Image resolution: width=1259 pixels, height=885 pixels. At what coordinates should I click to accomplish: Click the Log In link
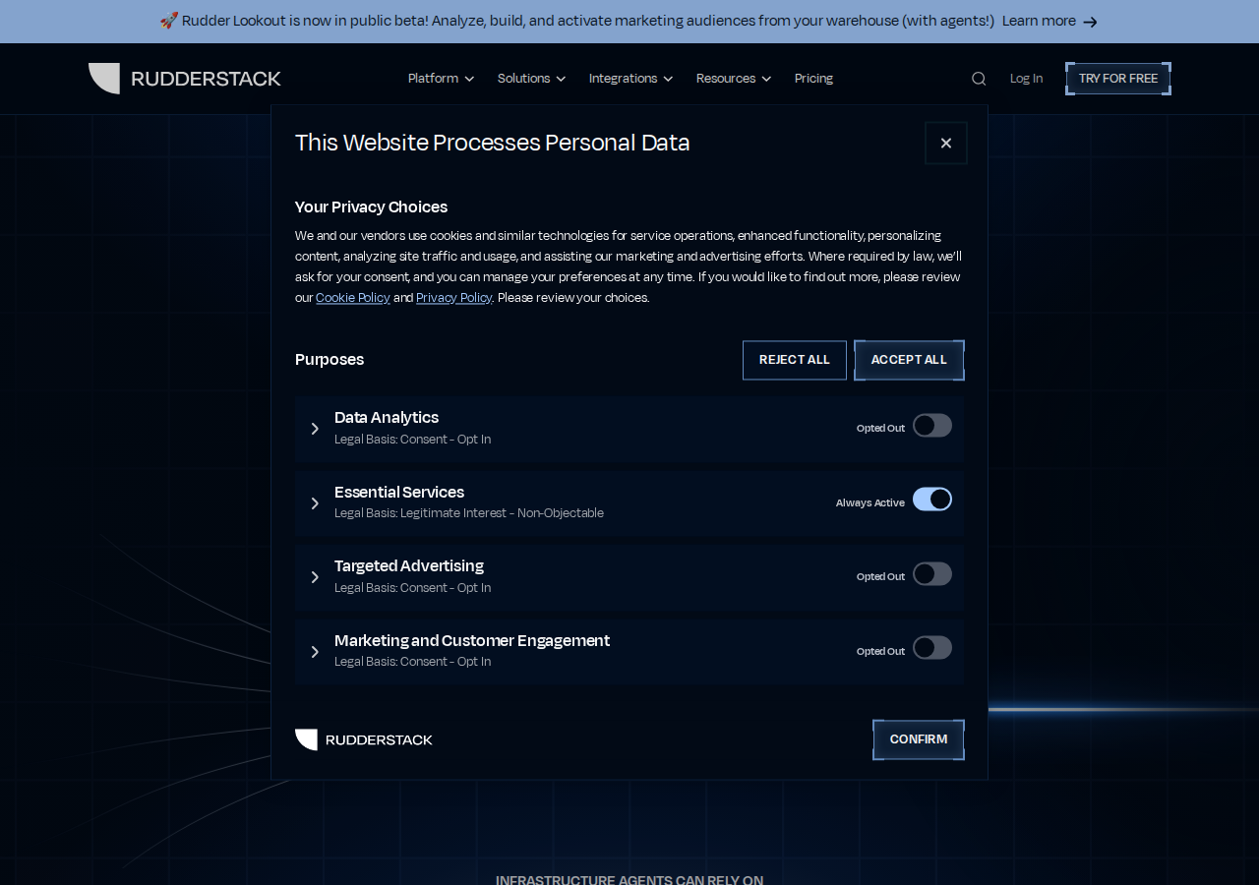1026,79
